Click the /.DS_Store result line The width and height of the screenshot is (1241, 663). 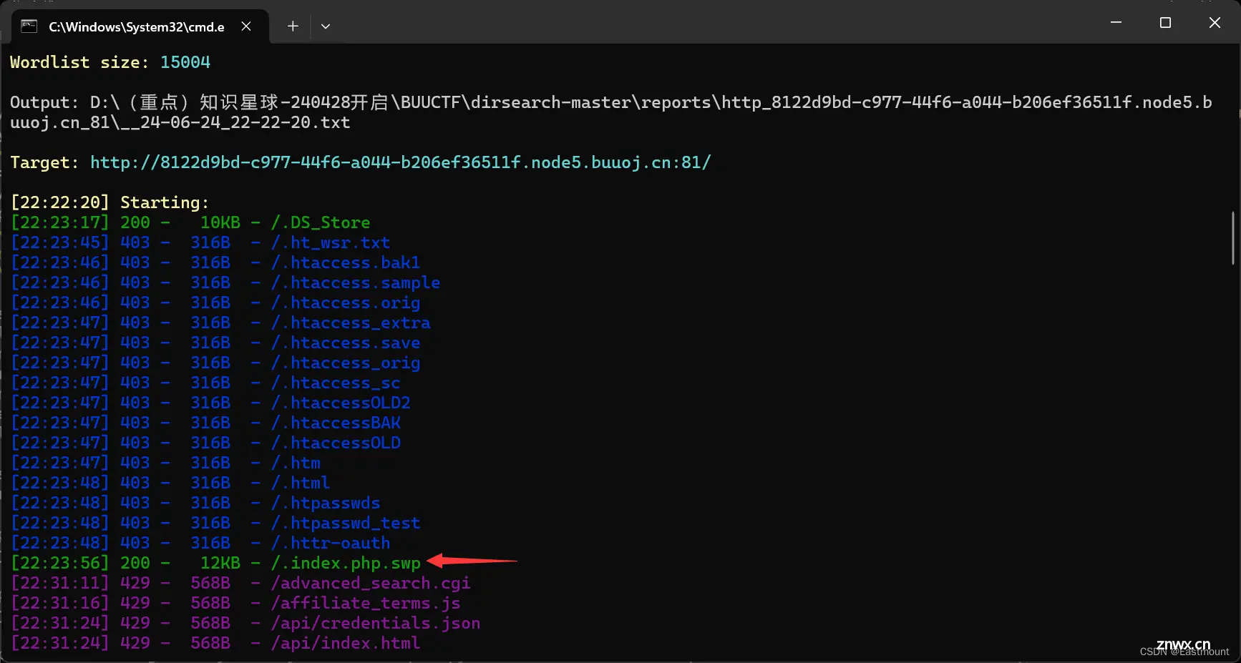click(190, 222)
